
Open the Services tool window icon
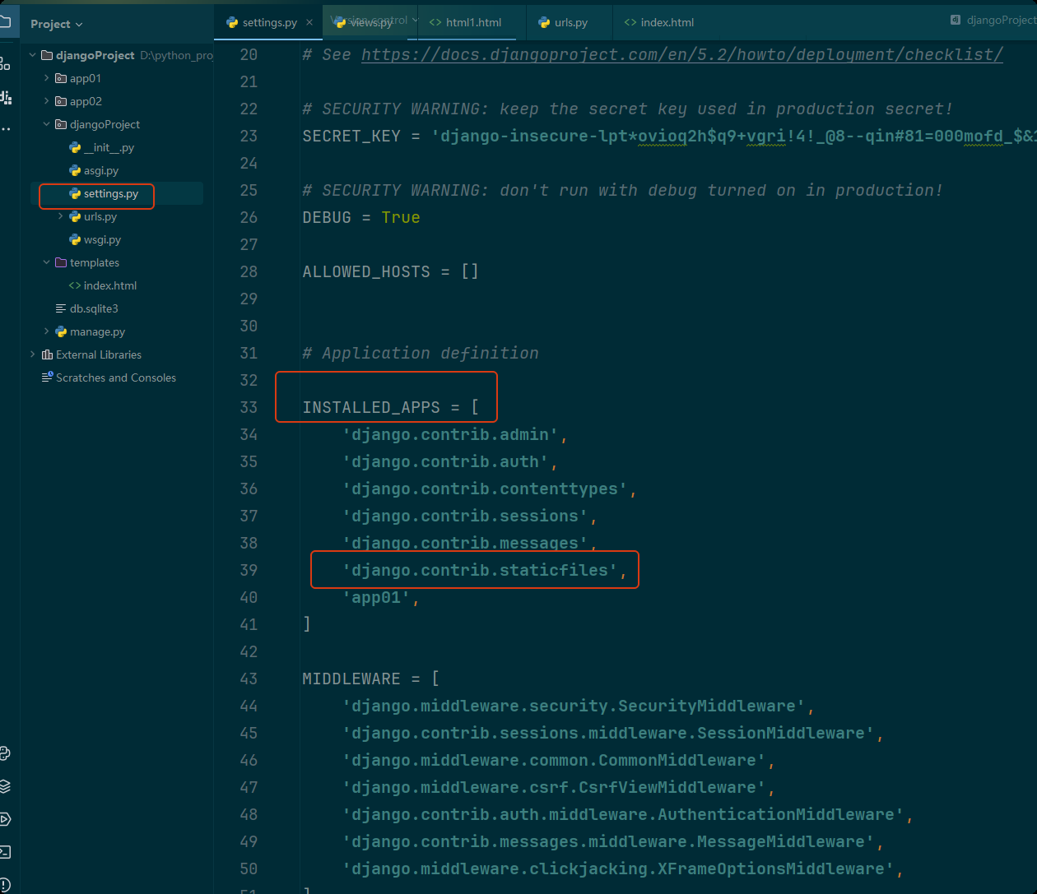[4, 819]
